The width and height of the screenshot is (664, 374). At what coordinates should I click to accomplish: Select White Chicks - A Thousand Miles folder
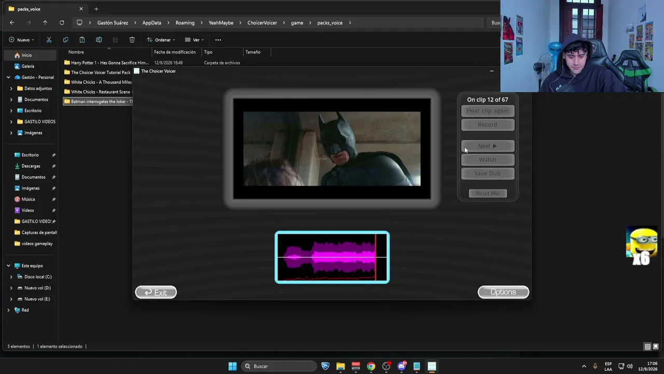click(x=98, y=82)
